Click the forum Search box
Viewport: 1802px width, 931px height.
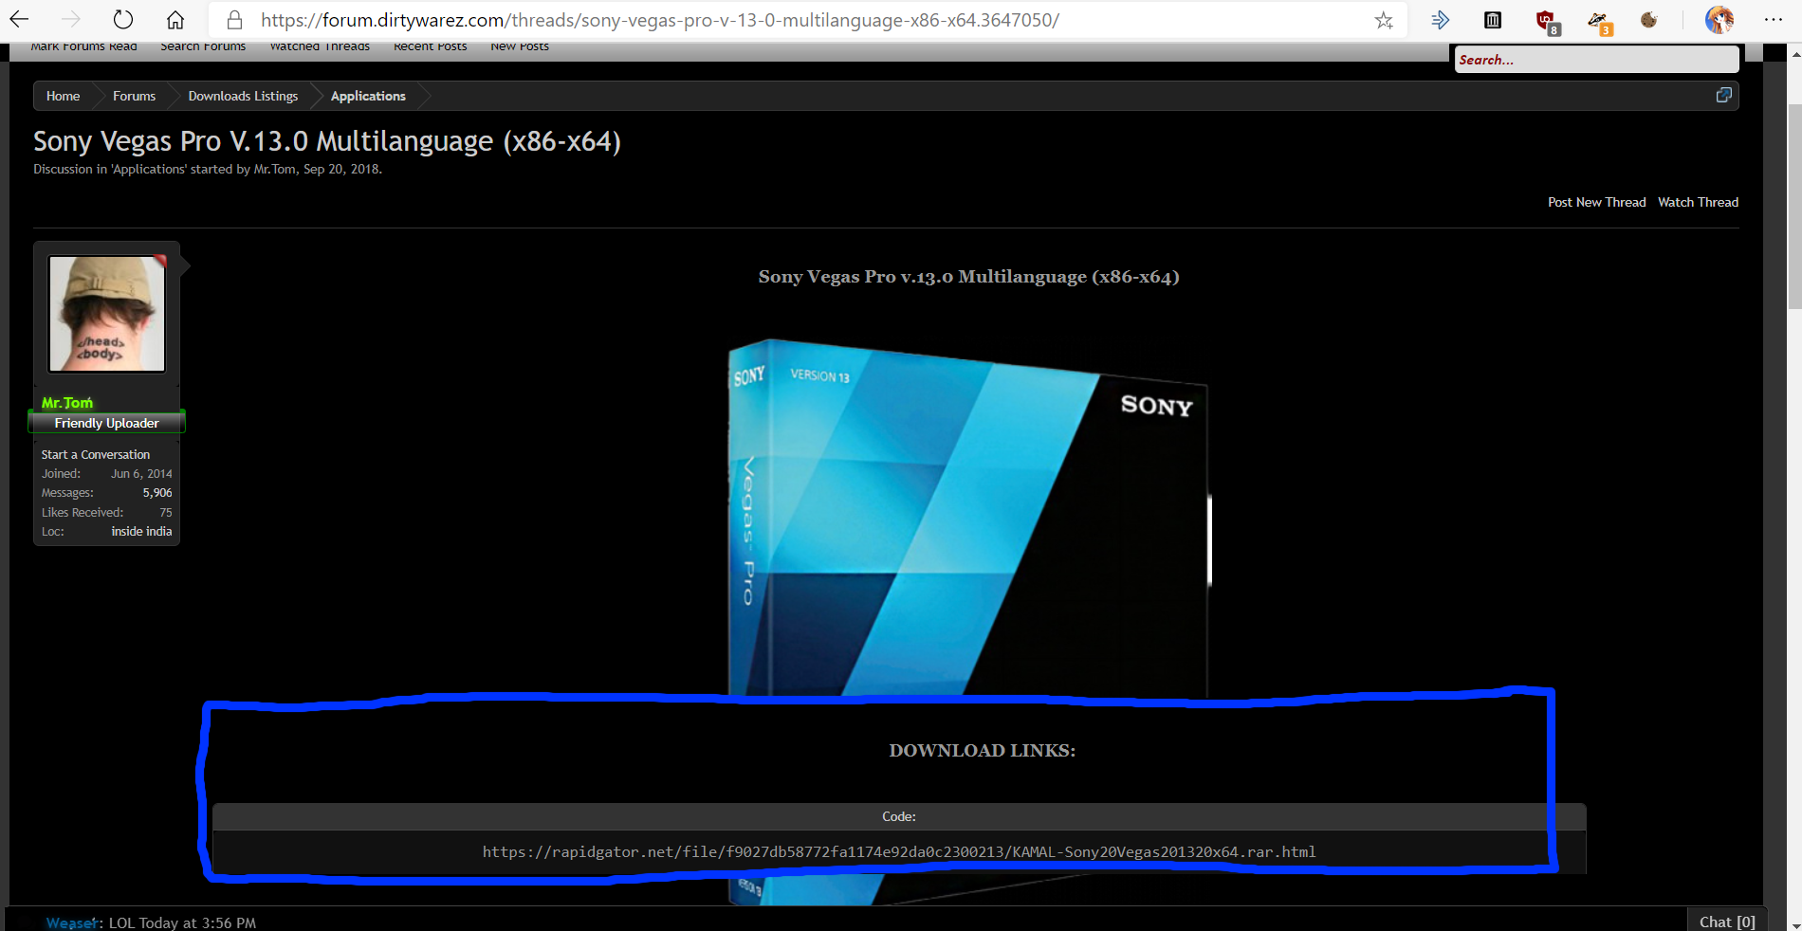point(1596,60)
